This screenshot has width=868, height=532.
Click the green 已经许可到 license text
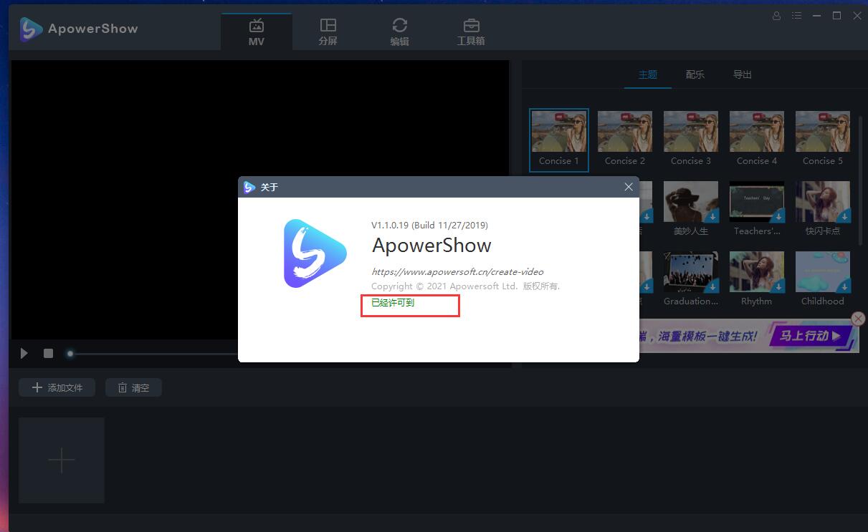(x=393, y=303)
